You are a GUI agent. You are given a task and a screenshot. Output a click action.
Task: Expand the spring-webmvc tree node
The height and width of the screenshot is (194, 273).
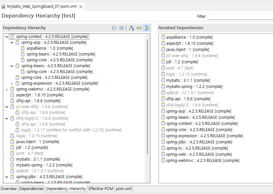pos(7,89)
